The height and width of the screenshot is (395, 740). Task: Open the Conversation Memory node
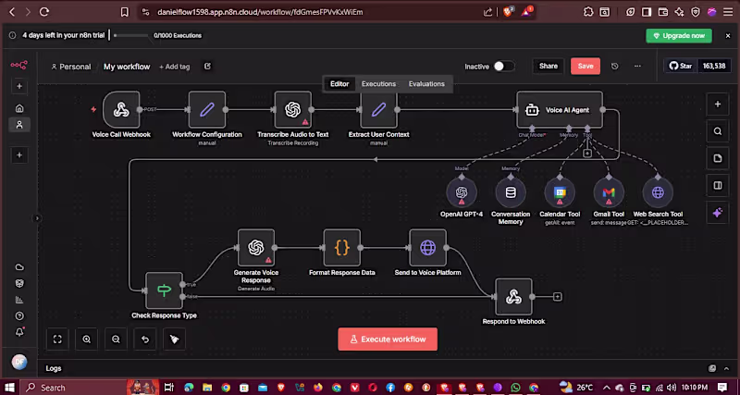pos(511,192)
